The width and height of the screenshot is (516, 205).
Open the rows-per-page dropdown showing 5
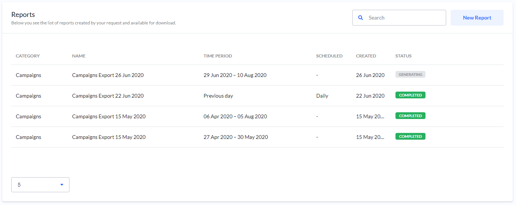coord(40,185)
